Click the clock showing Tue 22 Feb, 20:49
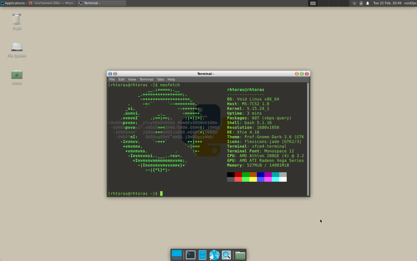This screenshot has width=417, height=261. pos(387,3)
